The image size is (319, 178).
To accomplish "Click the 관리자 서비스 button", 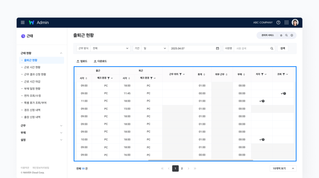I will click(x=268, y=35).
